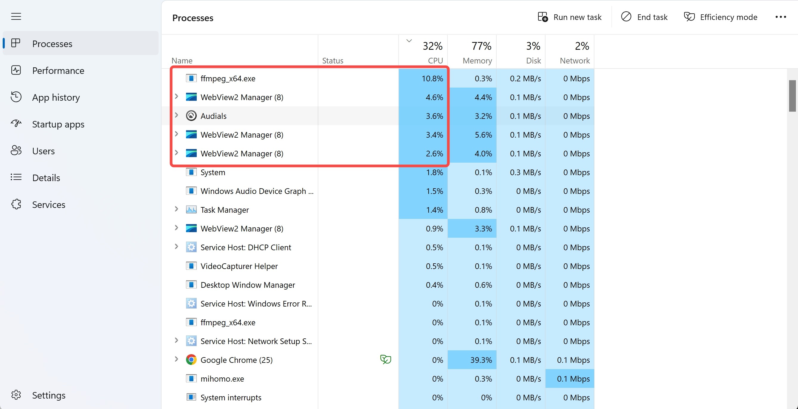Click the Services puzzle icon

click(x=16, y=204)
